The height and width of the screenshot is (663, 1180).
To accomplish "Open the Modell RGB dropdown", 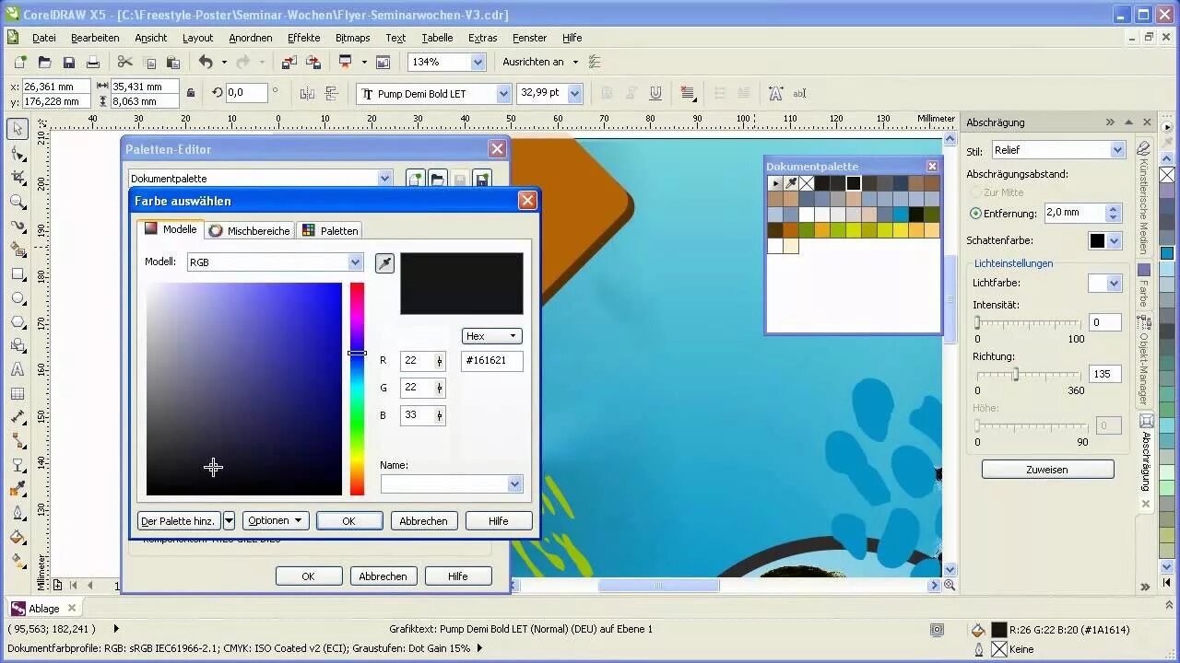I will [355, 262].
